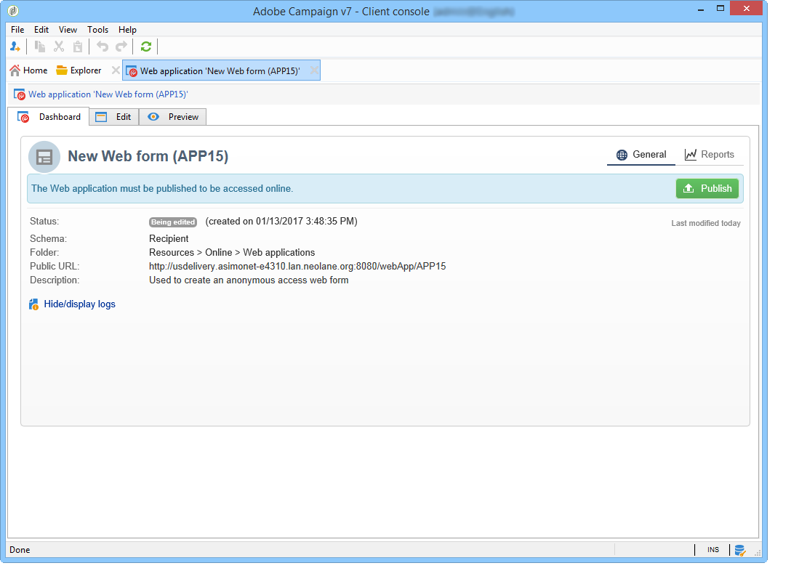Click the 'Done' status bar text

(x=20, y=550)
